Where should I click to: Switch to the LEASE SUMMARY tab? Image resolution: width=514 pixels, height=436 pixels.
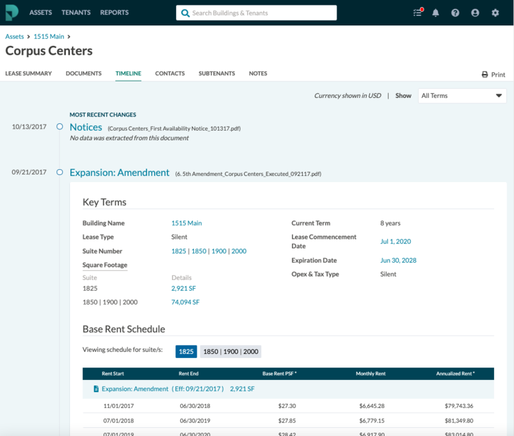pos(29,73)
